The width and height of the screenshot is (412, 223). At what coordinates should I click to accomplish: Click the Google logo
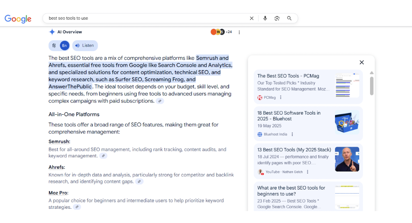coord(18,18)
